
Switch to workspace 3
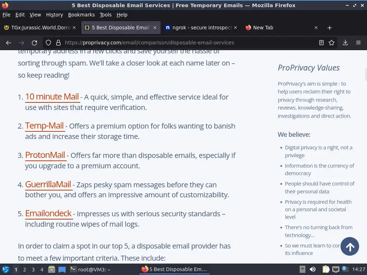[33, 270]
